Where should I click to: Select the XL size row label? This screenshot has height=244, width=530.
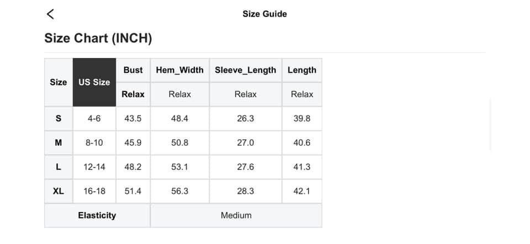(x=59, y=191)
